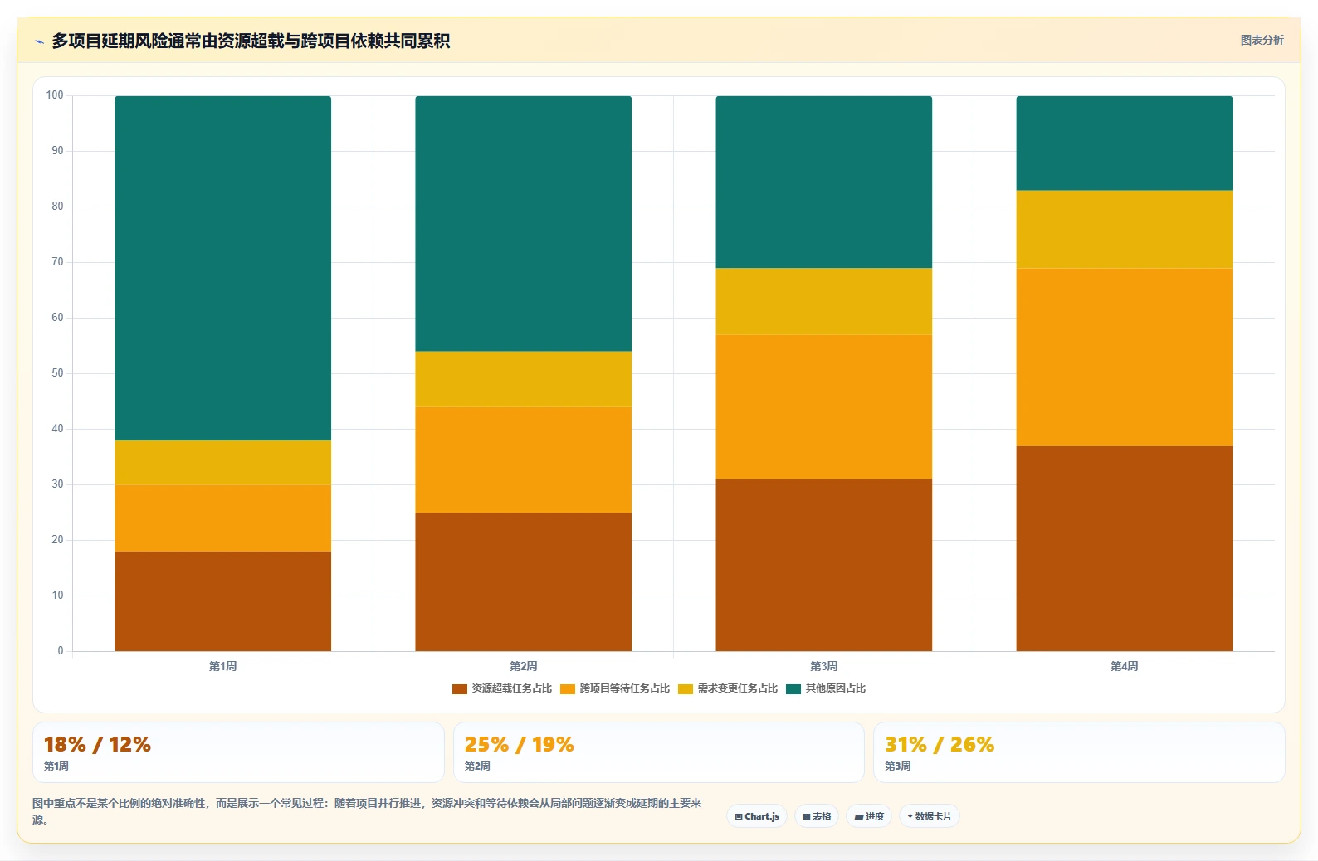Click the yellow segment of the 第3周 bar
The image size is (1318, 861).
pyautogui.click(x=824, y=301)
